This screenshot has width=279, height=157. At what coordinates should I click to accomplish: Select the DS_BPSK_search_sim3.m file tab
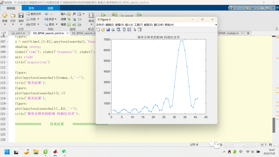pos(48,33)
